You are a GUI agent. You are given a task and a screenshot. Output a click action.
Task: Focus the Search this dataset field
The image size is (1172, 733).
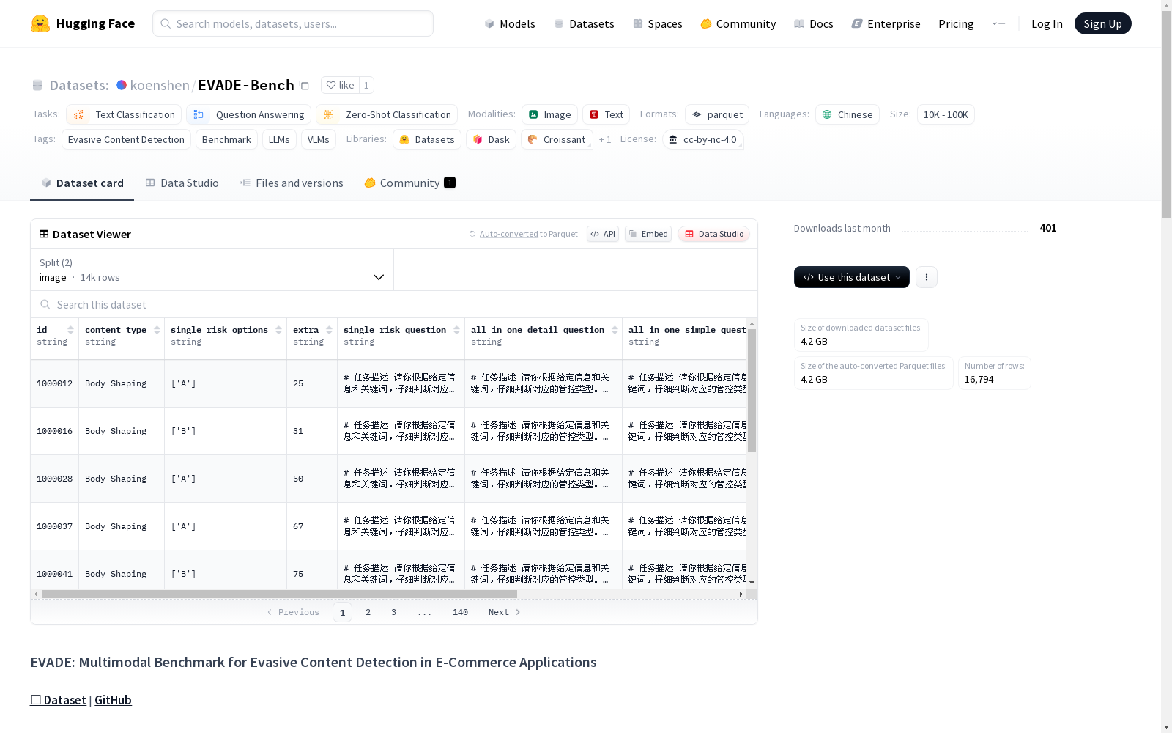pyautogui.click(x=394, y=304)
